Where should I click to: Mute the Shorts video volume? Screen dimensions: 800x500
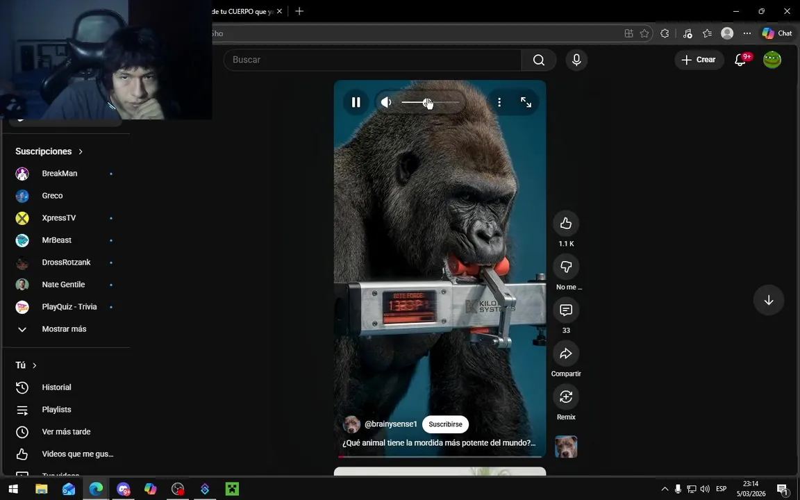386,103
